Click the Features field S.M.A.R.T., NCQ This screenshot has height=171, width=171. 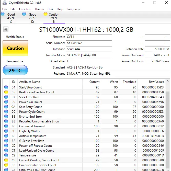[118, 74]
